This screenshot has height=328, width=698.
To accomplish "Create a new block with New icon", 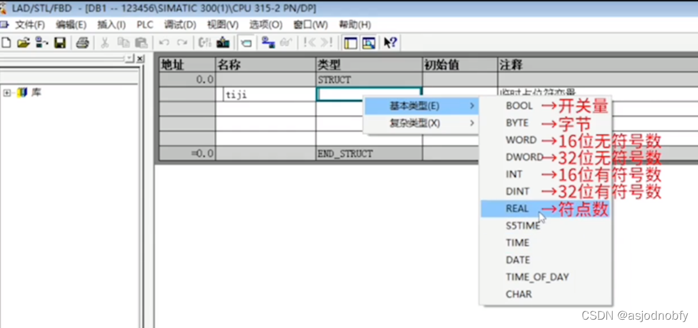I will click(6, 43).
